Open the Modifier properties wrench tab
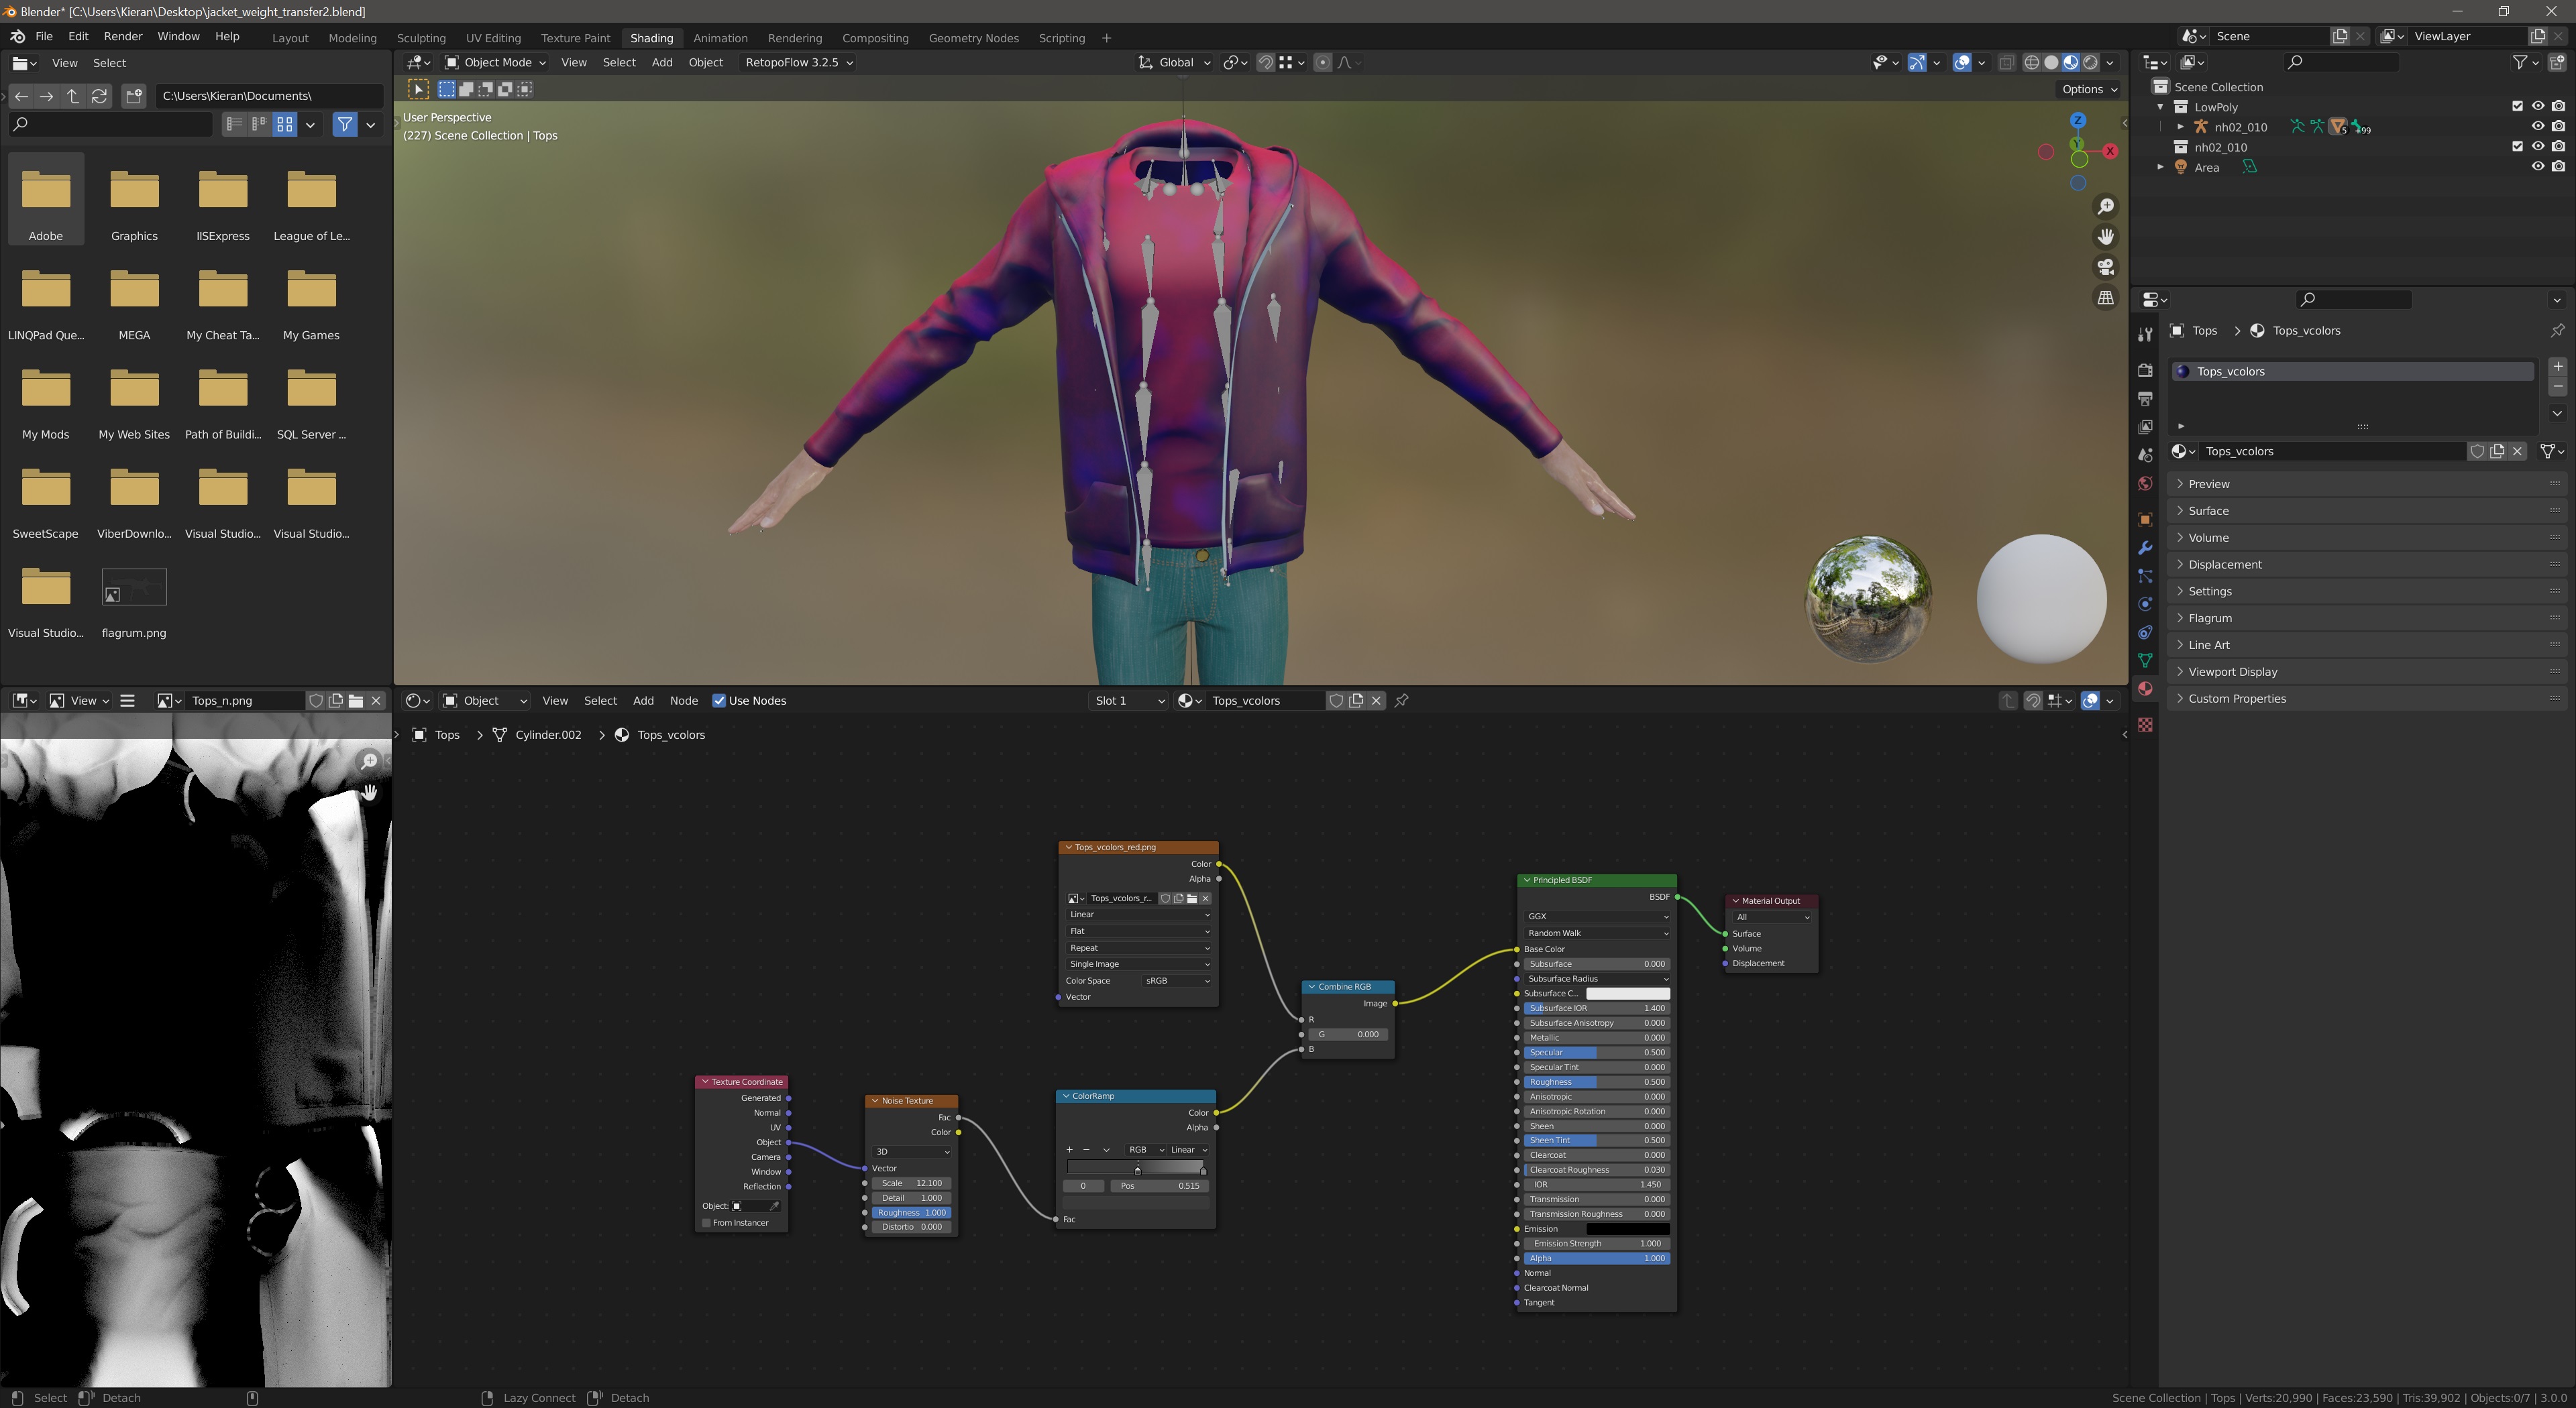Viewport: 2576px width, 1408px height. [x=2144, y=548]
